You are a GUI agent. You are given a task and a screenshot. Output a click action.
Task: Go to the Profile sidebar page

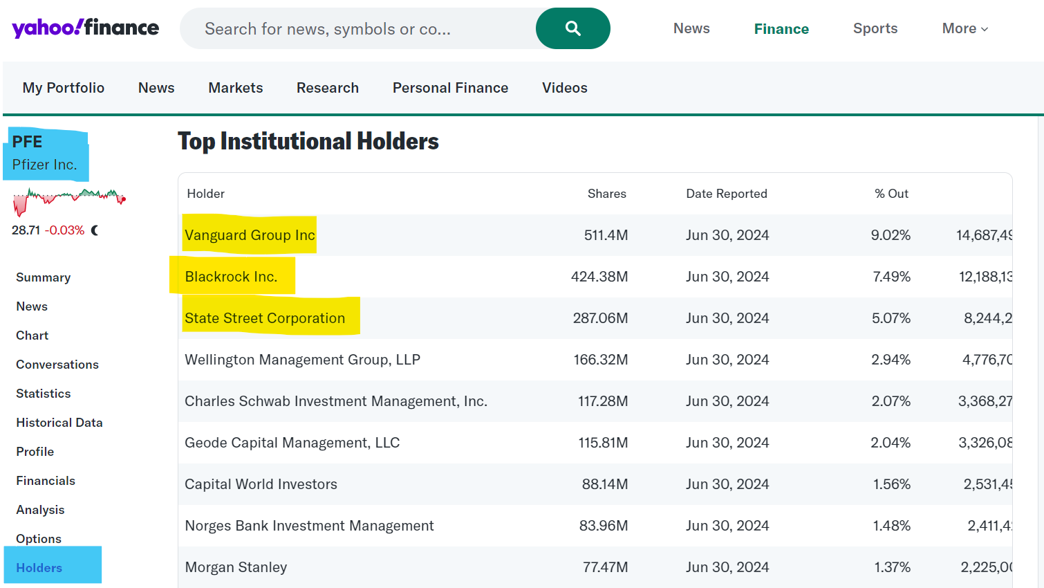35,452
